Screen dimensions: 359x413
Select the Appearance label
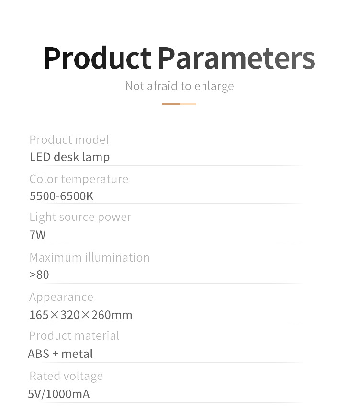pos(61,297)
